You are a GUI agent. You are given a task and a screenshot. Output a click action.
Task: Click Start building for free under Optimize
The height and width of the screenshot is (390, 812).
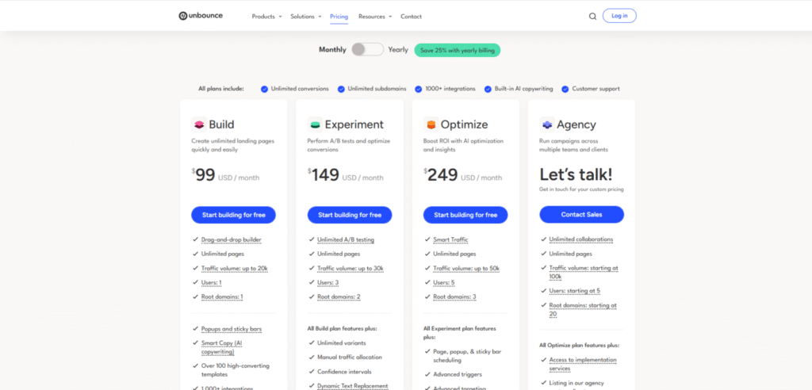465,215
